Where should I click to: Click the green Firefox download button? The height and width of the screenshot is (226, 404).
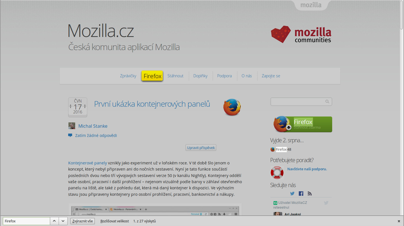[302, 124]
